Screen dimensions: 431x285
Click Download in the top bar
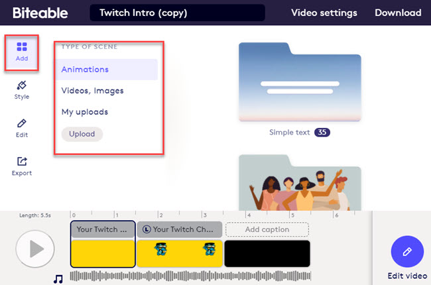click(398, 13)
